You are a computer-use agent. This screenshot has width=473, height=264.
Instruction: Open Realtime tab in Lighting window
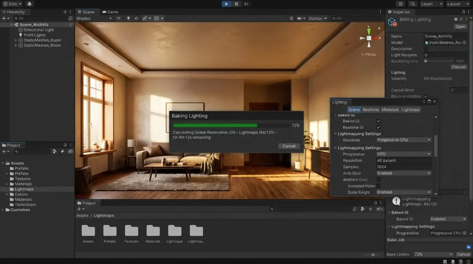pyautogui.click(x=371, y=110)
